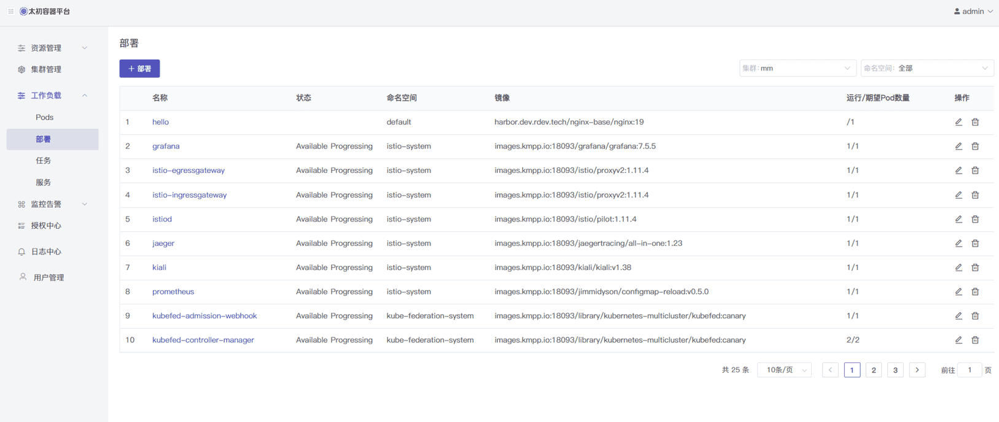The height and width of the screenshot is (422, 999).
Task: Click the 2/2 pod count cell
Action: click(853, 340)
